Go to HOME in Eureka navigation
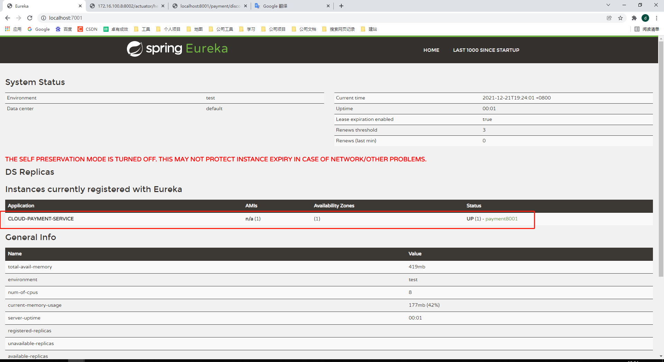Screen dimensions: 664x362 pyautogui.click(x=431, y=50)
